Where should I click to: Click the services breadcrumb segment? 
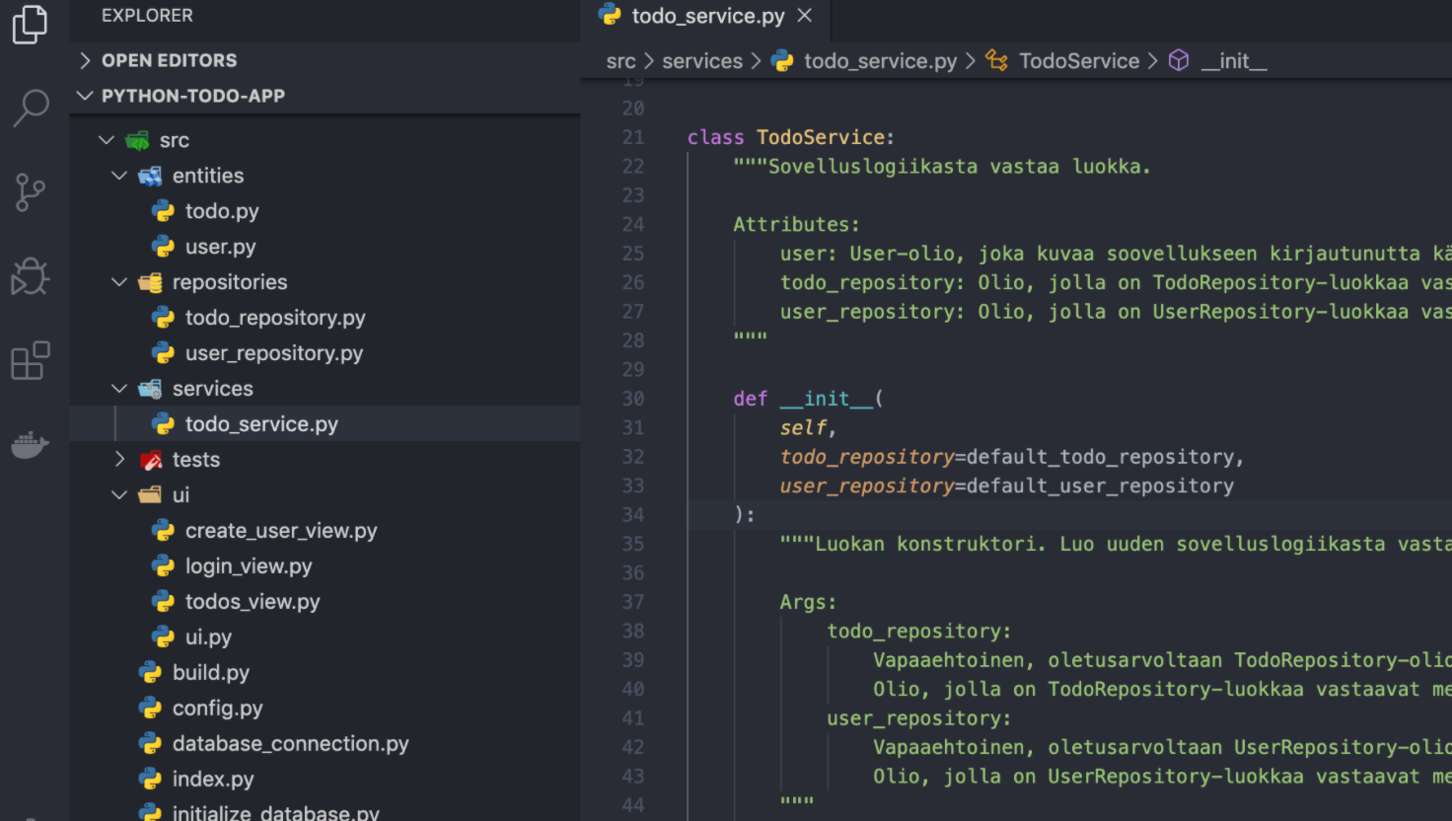[701, 61]
